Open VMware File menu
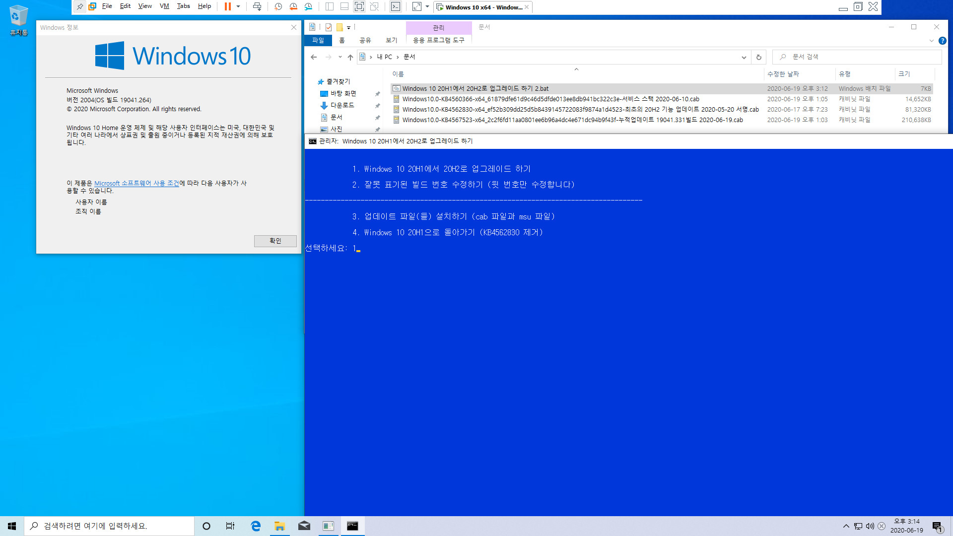The image size is (953, 536). tap(107, 6)
